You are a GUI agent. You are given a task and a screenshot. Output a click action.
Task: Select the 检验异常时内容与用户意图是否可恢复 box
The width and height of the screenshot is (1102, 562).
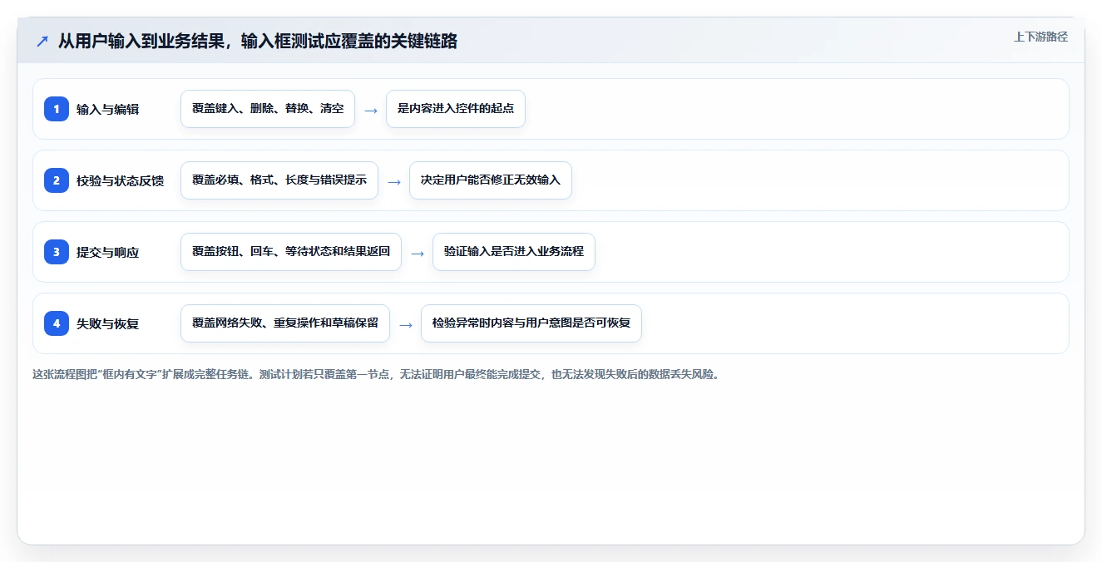tap(531, 323)
